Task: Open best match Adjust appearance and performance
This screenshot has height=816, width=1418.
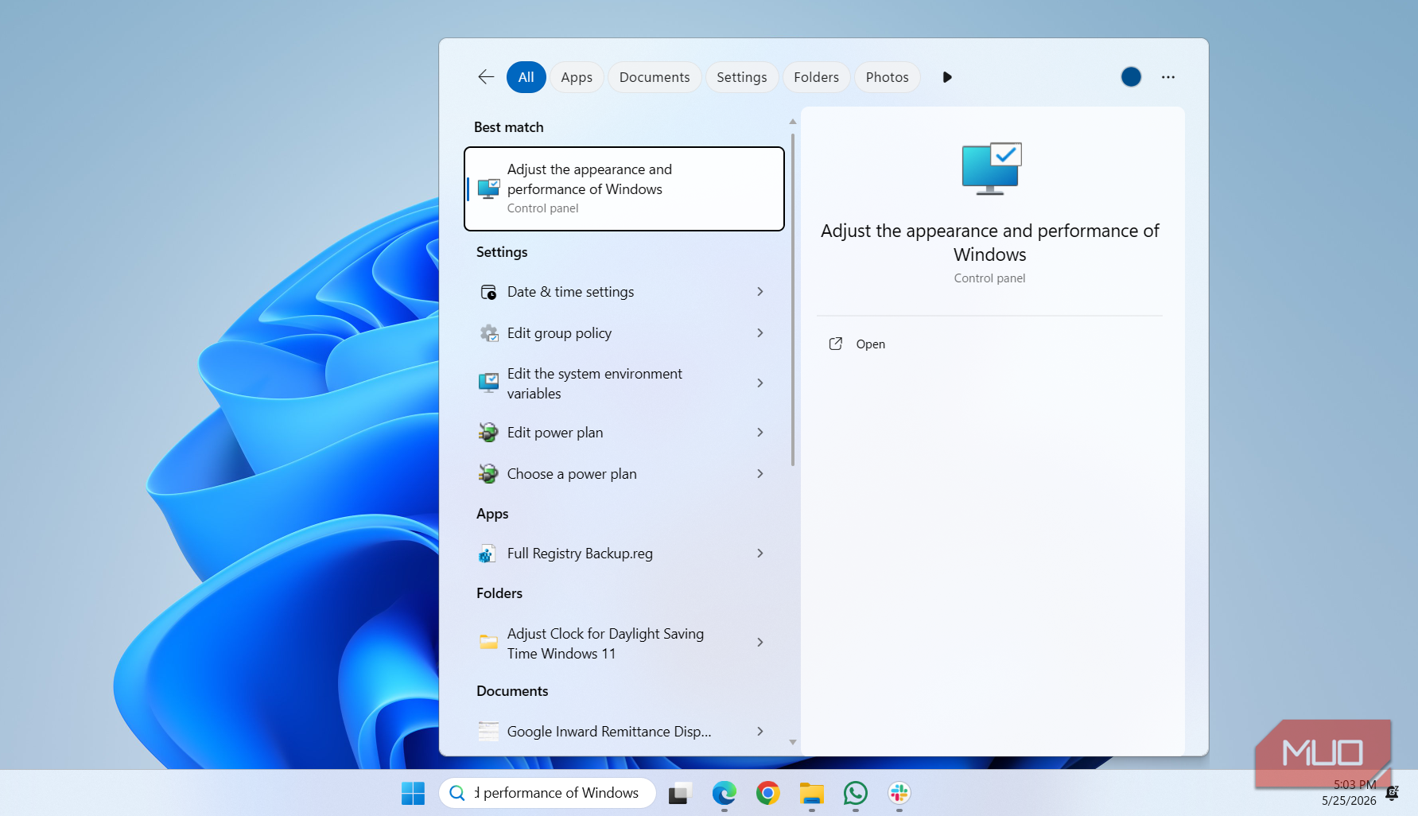Action: point(624,188)
